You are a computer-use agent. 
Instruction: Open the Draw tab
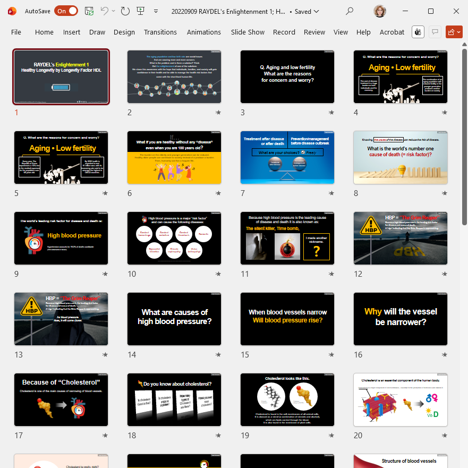click(97, 32)
